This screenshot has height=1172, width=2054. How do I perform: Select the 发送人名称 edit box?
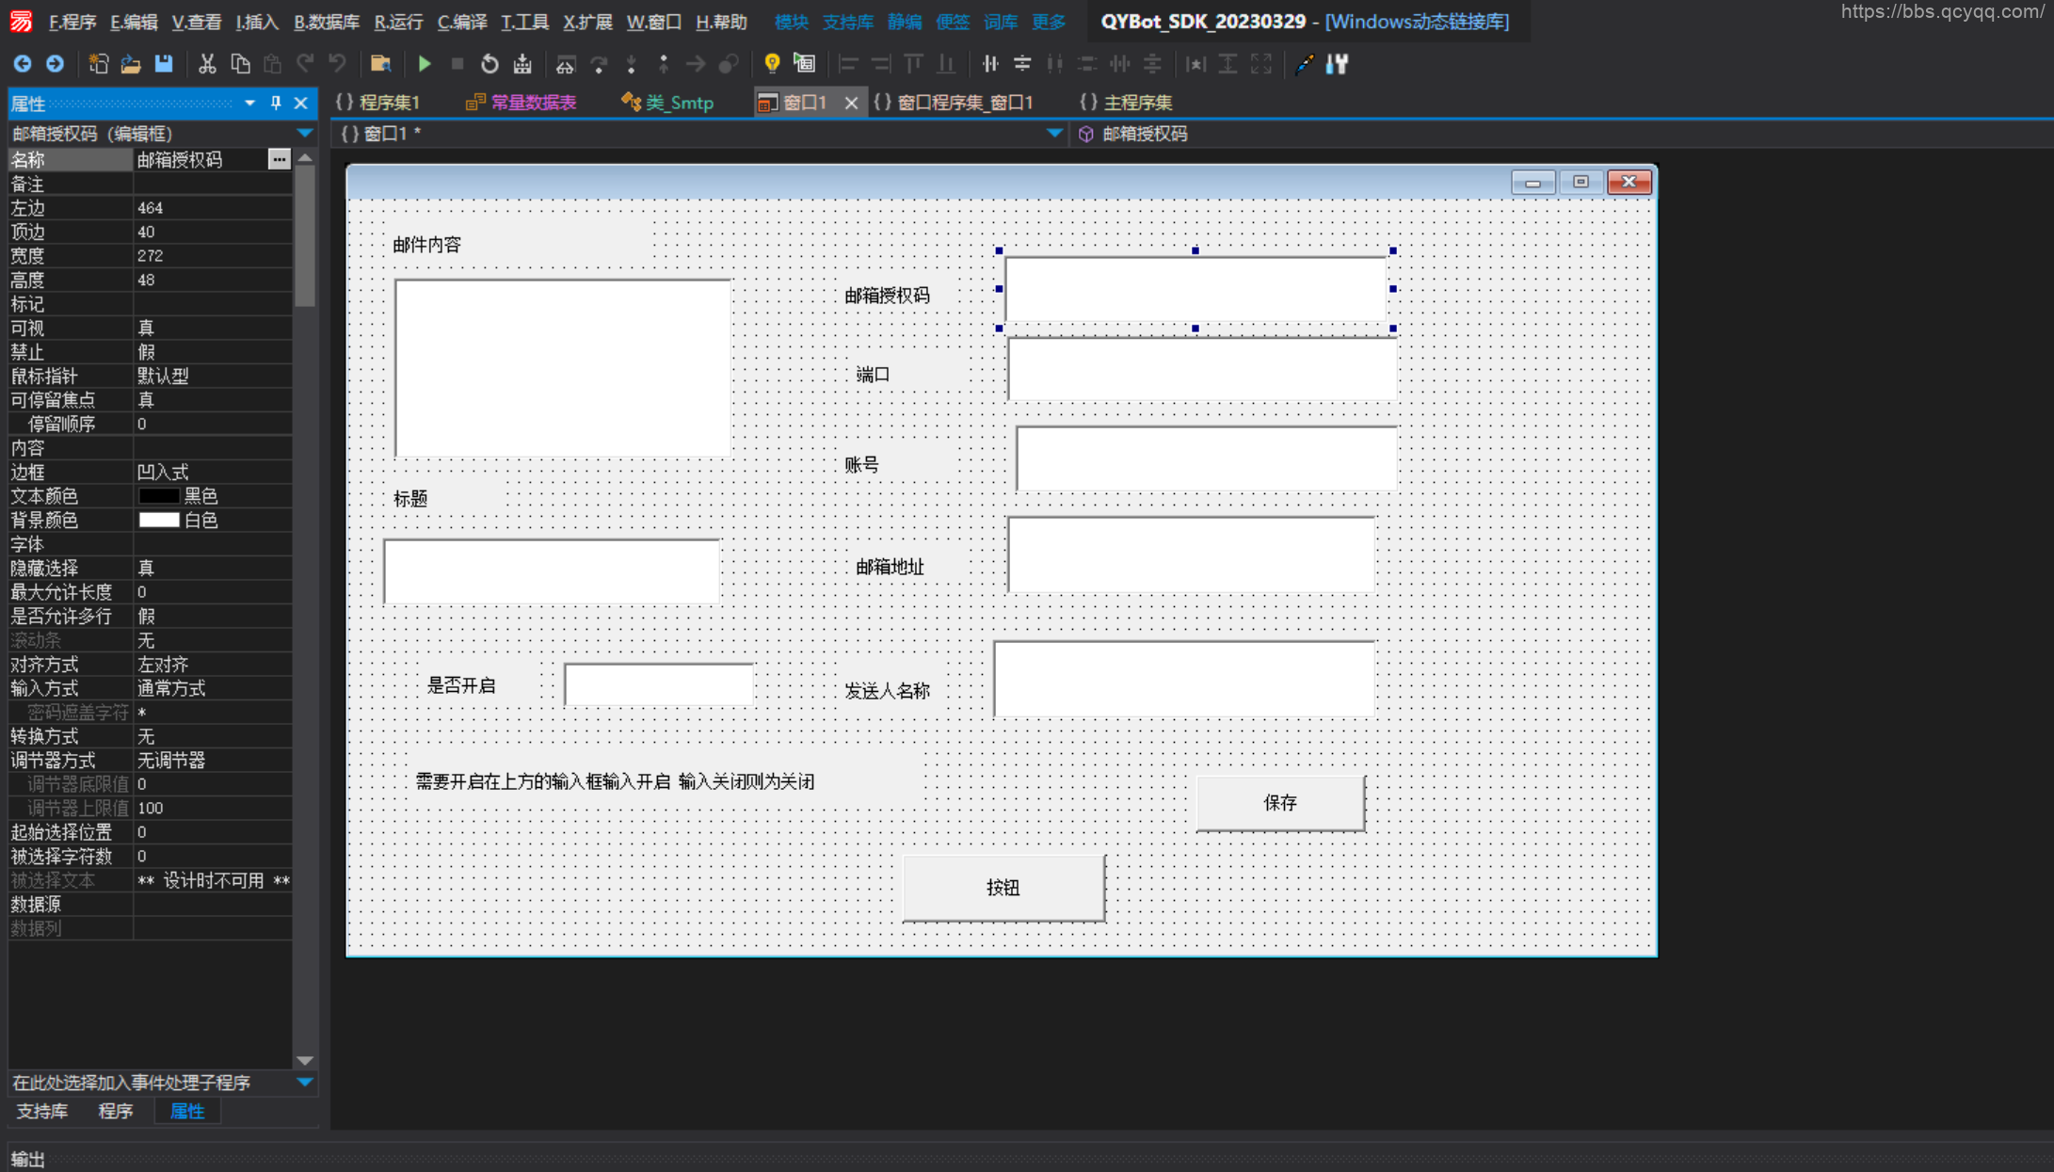(x=1184, y=679)
